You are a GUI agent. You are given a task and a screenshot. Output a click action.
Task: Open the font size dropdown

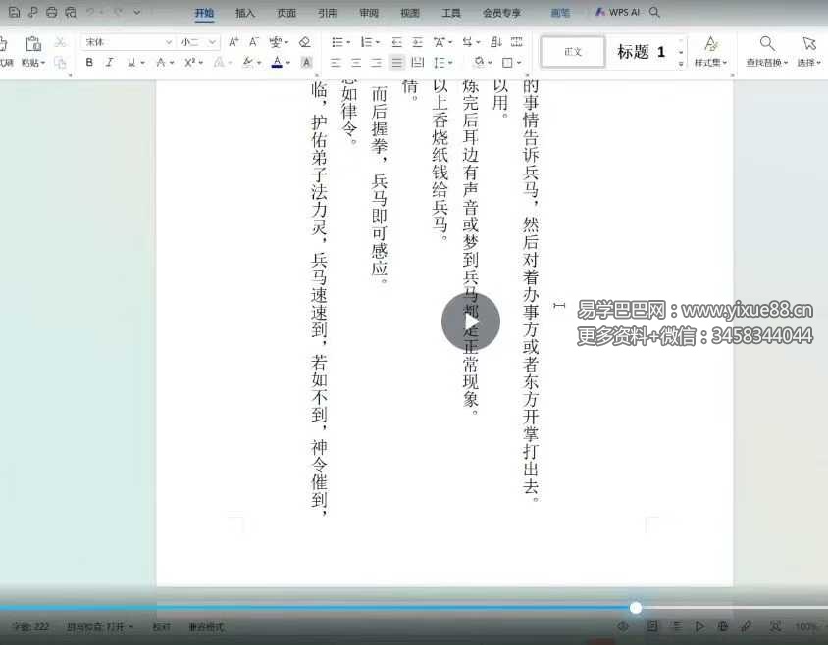212,41
